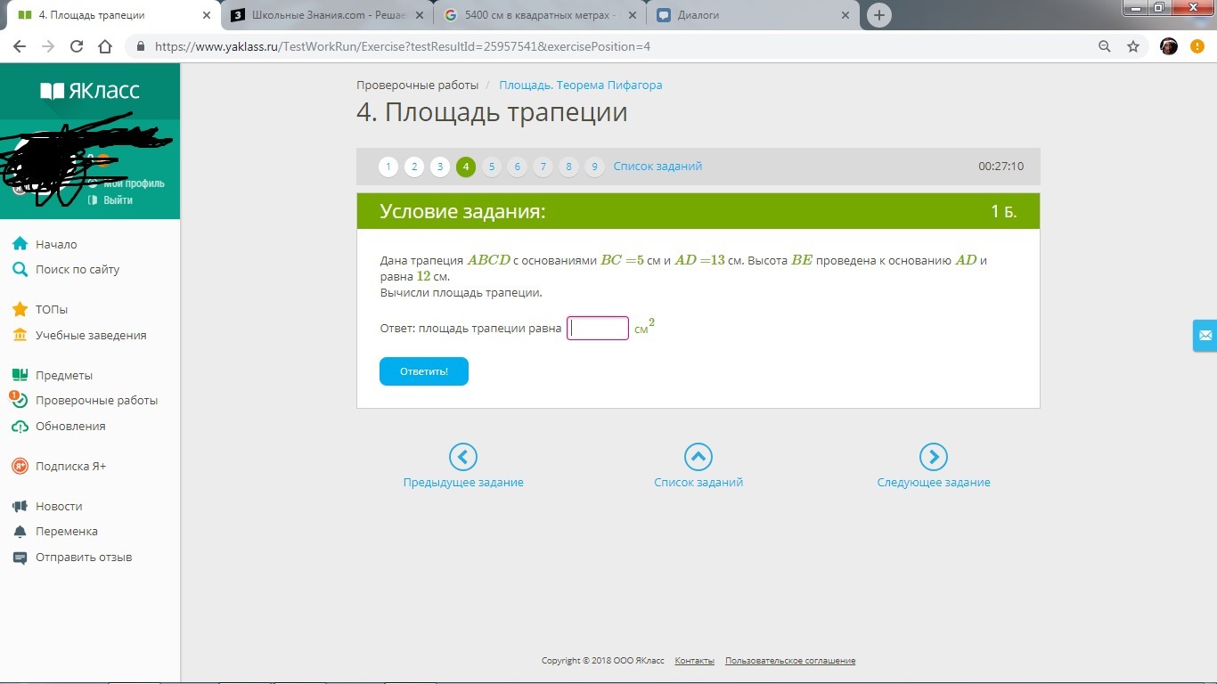Click the house icon beside Начало

click(x=20, y=244)
